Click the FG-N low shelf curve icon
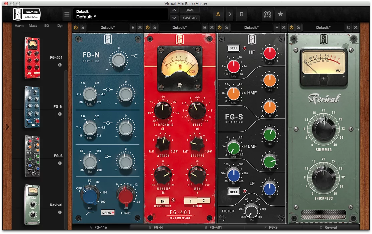372x234 pixels. tap(108, 156)
